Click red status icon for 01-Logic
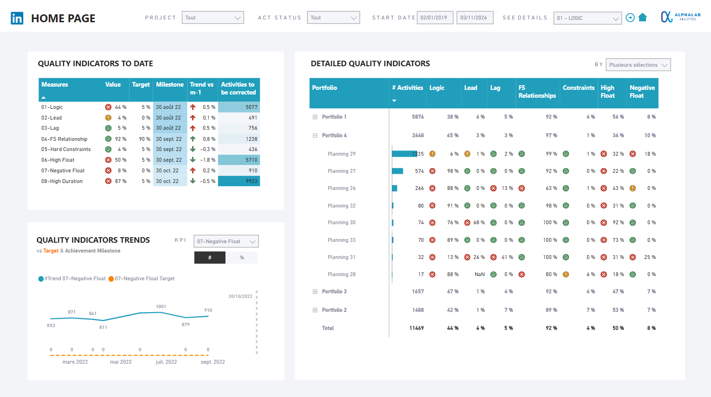This screenshot has width=711, height=397. pyautogui.click(x=108, y=107)
